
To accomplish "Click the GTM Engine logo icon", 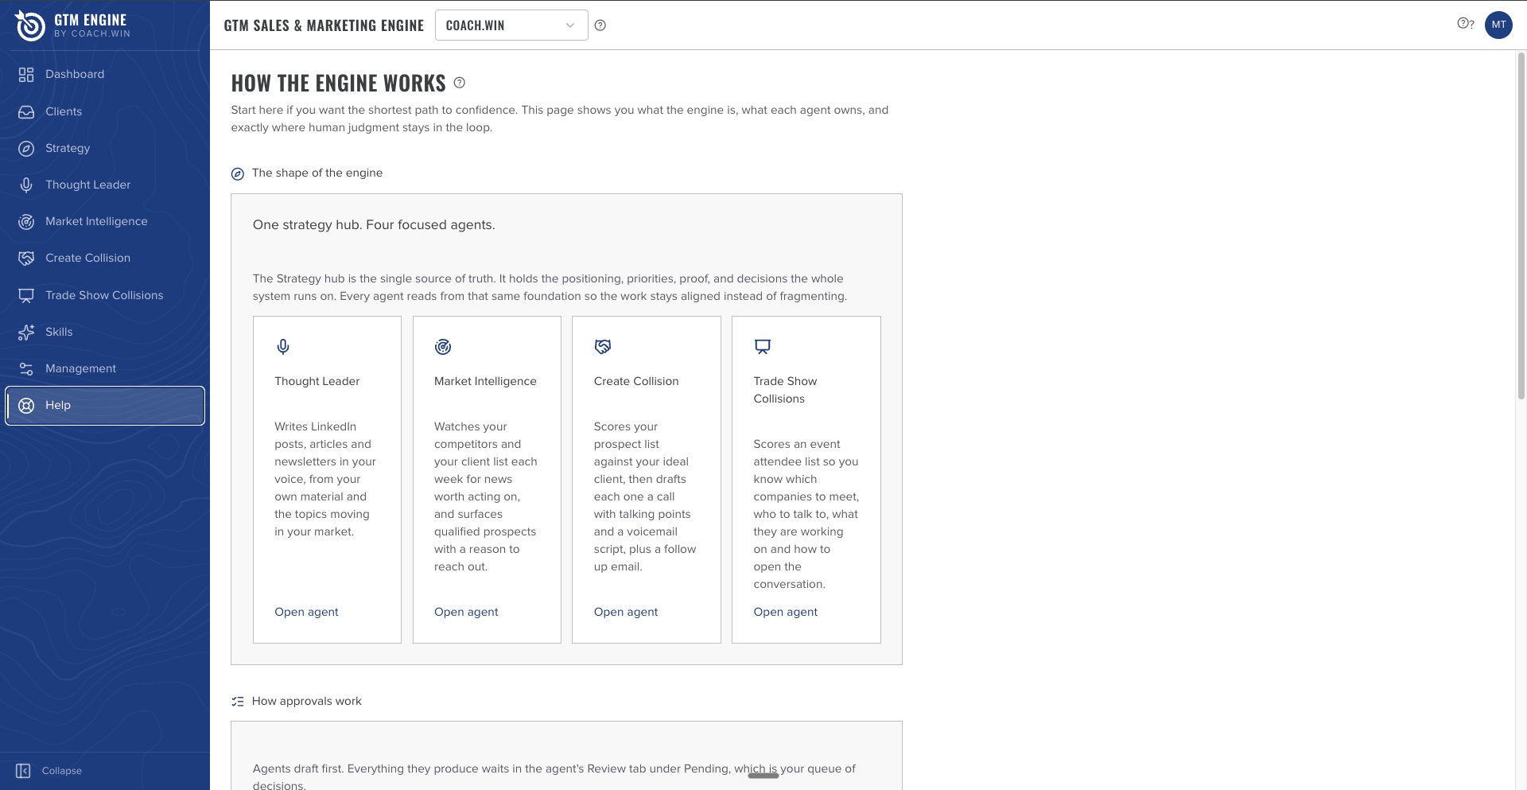I will 30,25.
